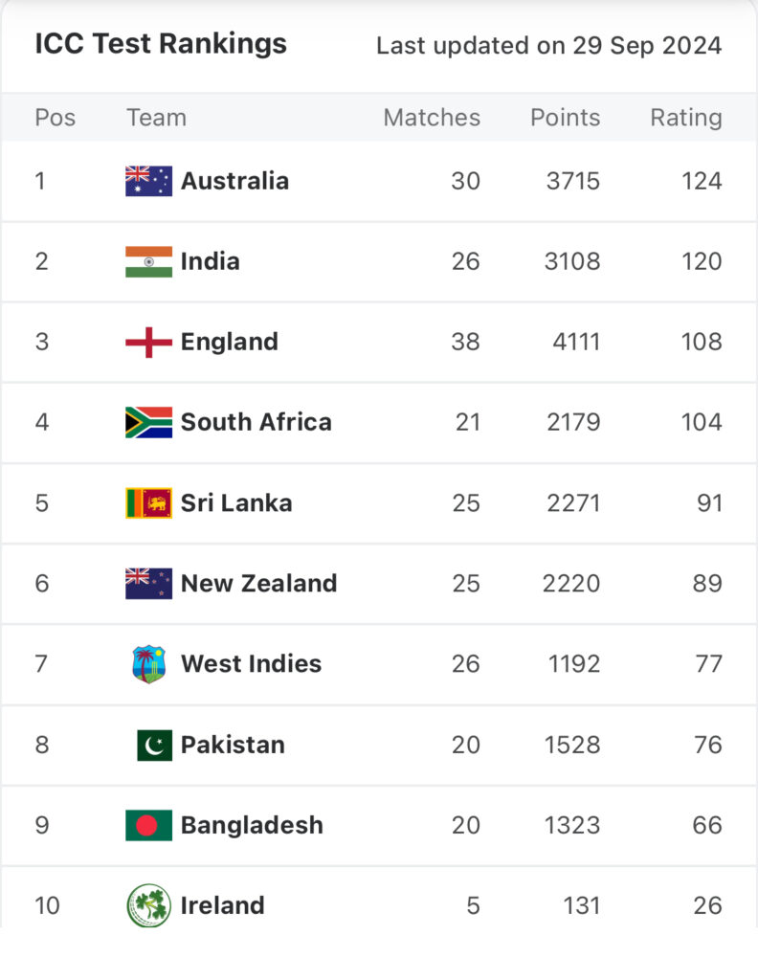The width and height of the screenshot is (758, 980).
Task: Click the Team column header
Action: coord(156,118)
